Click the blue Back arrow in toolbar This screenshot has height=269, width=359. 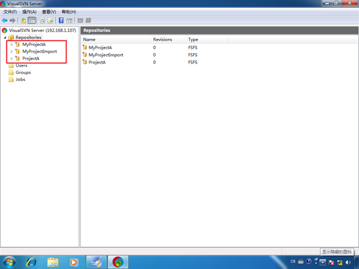[x=5, y=21]
